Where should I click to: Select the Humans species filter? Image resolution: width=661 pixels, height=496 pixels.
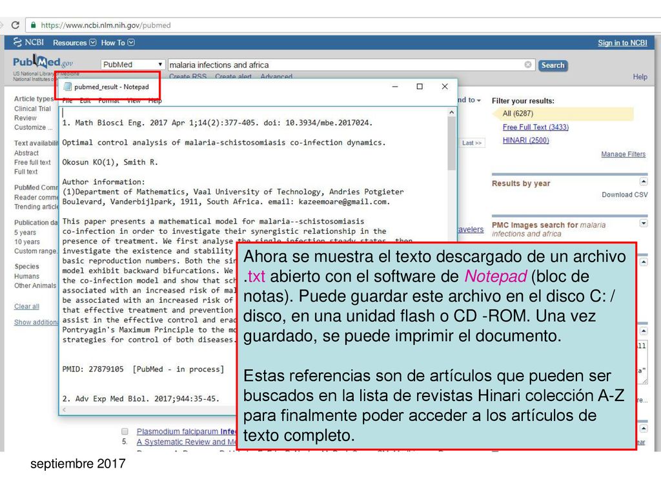(26, 276)
